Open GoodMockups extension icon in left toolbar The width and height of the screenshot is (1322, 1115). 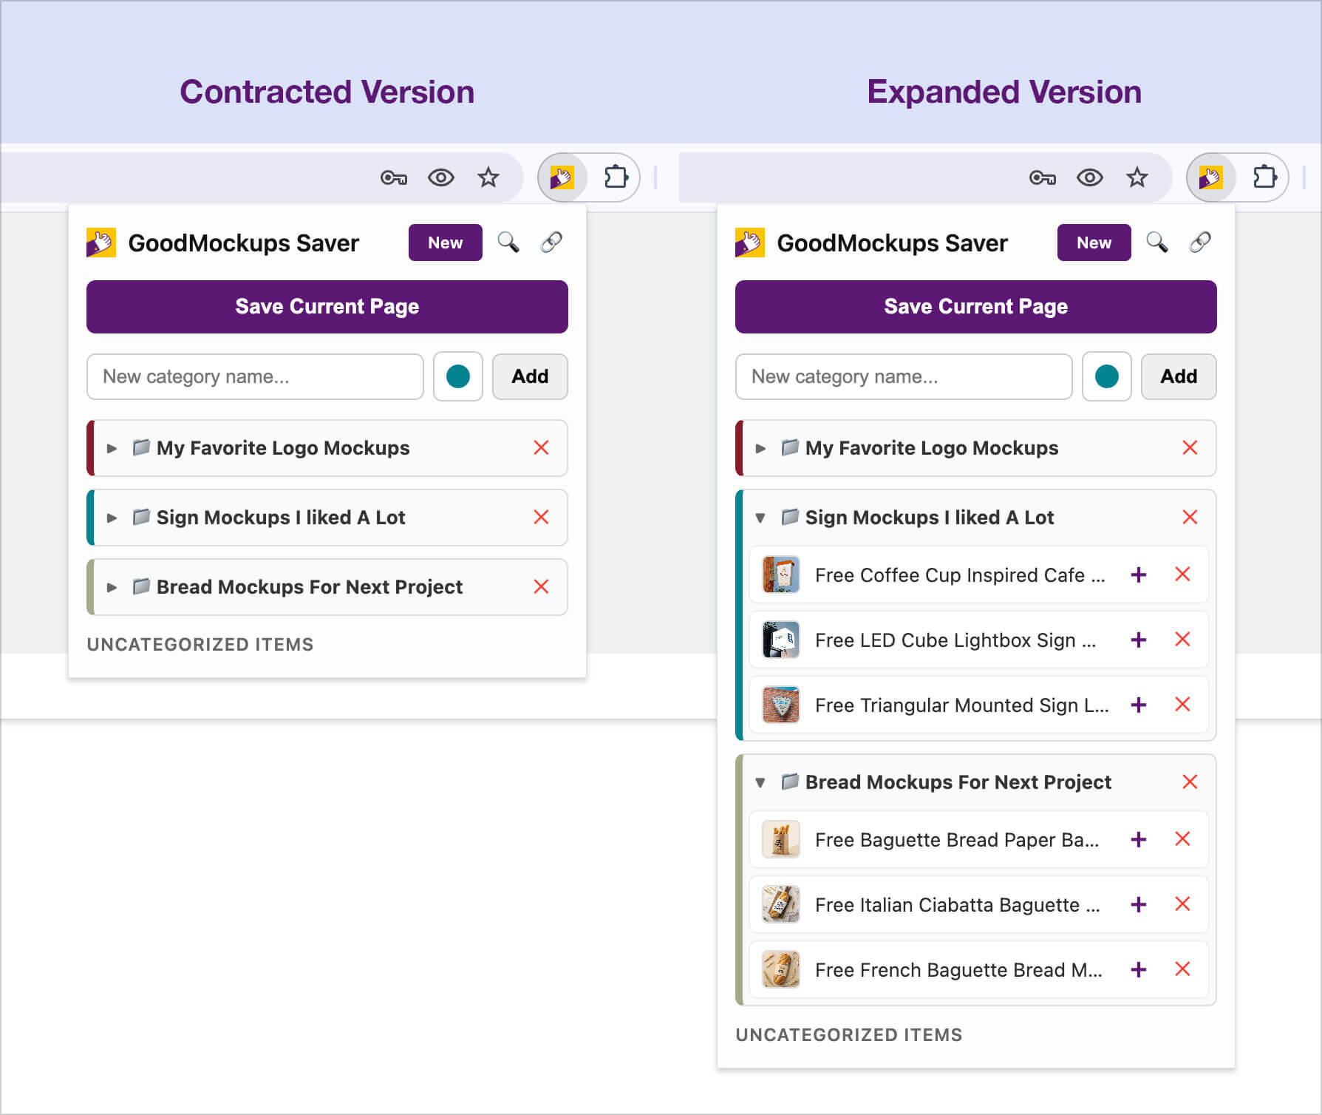point(562,177)
